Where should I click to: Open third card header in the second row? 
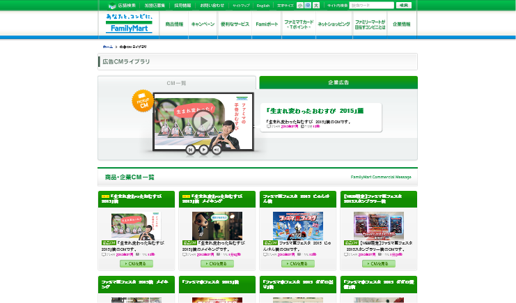pyautogui.click(x=298, y=285)
